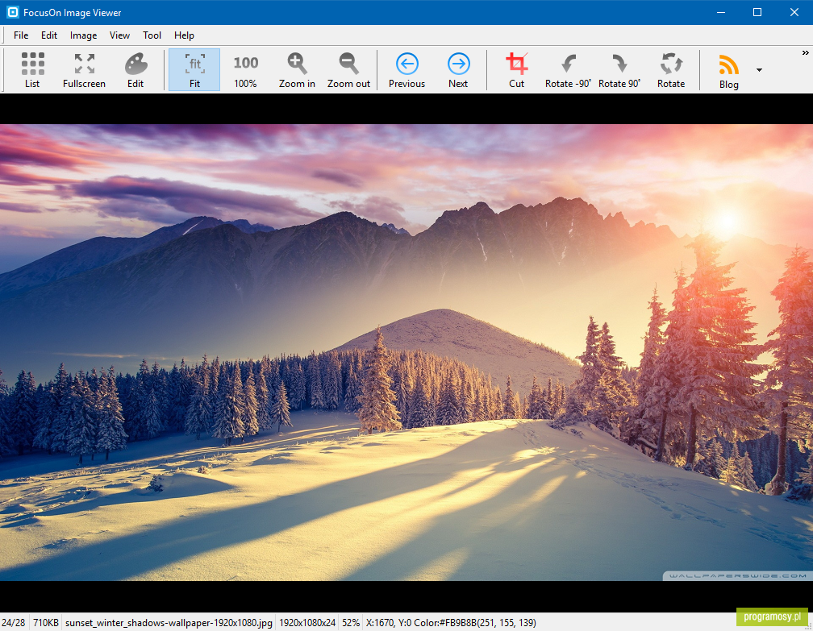Rotate image by 90 degrees
Viewport: 813px width, 631px height.
[619, 70]
